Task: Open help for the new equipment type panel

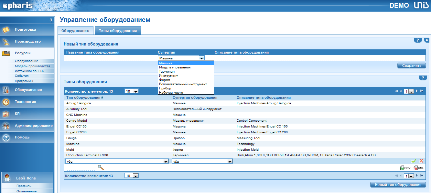Action: [x=417, y=40]
